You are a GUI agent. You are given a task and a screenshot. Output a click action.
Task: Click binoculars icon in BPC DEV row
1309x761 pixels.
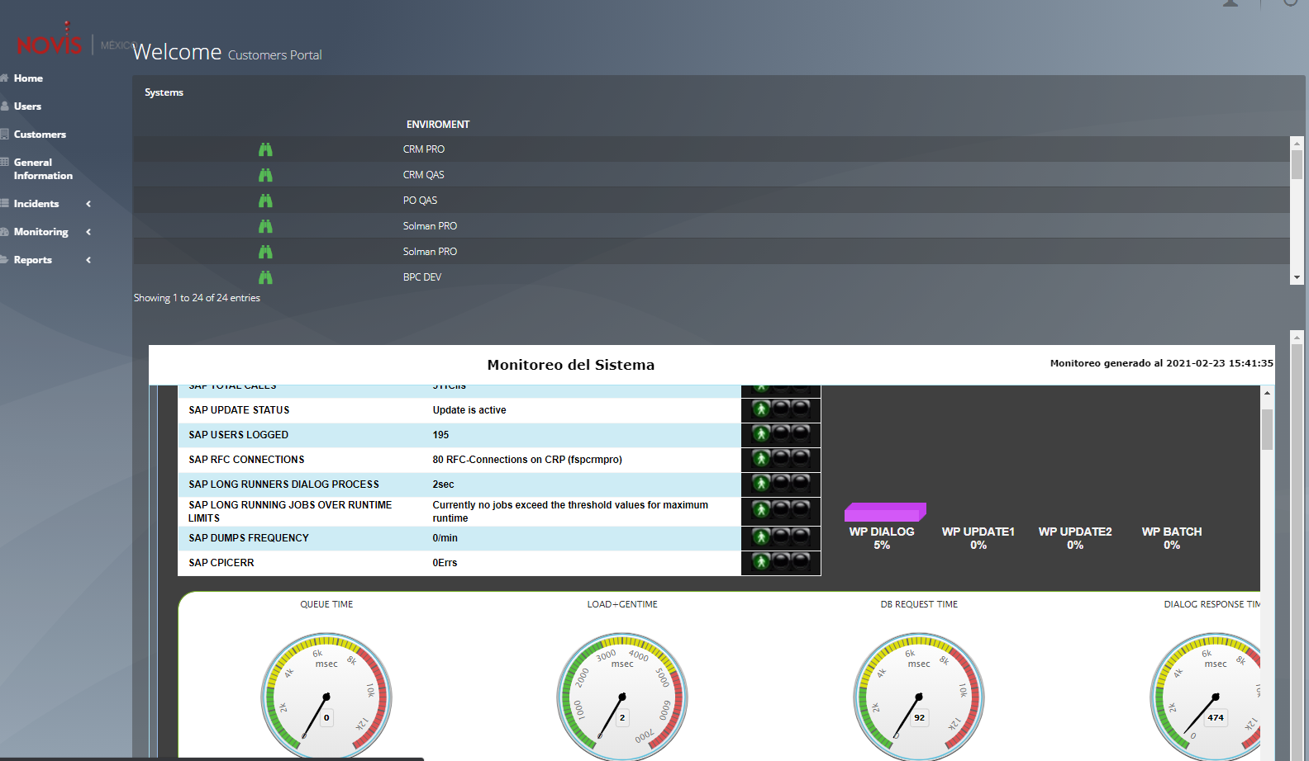[x=265, y=277]
